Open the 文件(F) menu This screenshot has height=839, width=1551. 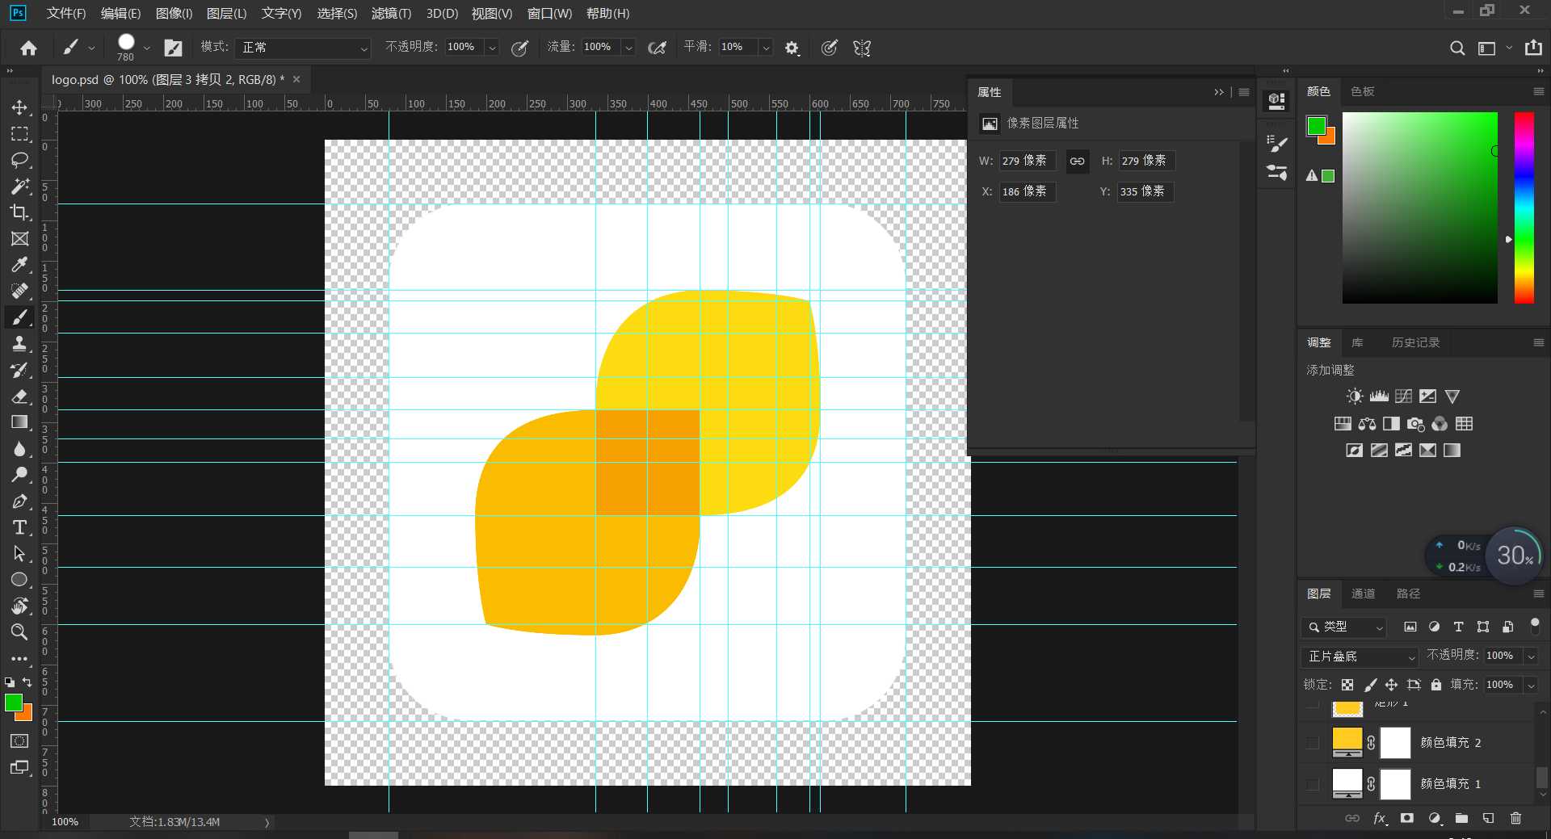(x=66, y=14)
